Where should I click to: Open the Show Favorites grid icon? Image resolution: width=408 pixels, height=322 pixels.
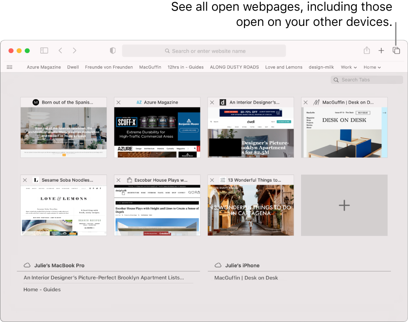[10, 67]
